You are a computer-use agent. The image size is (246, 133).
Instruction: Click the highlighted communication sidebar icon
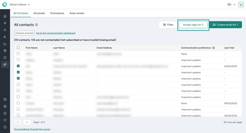tap(5, 64)
